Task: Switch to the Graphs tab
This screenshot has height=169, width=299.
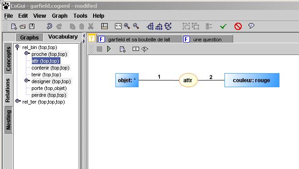Action: tap(30, 38)
